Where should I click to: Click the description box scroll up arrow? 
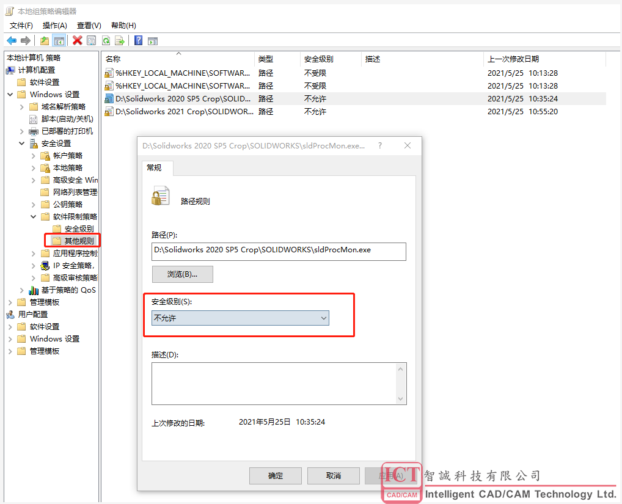click(401, 369)
